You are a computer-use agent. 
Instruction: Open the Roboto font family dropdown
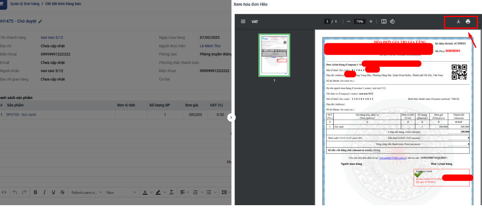click(x=87, y=192)
